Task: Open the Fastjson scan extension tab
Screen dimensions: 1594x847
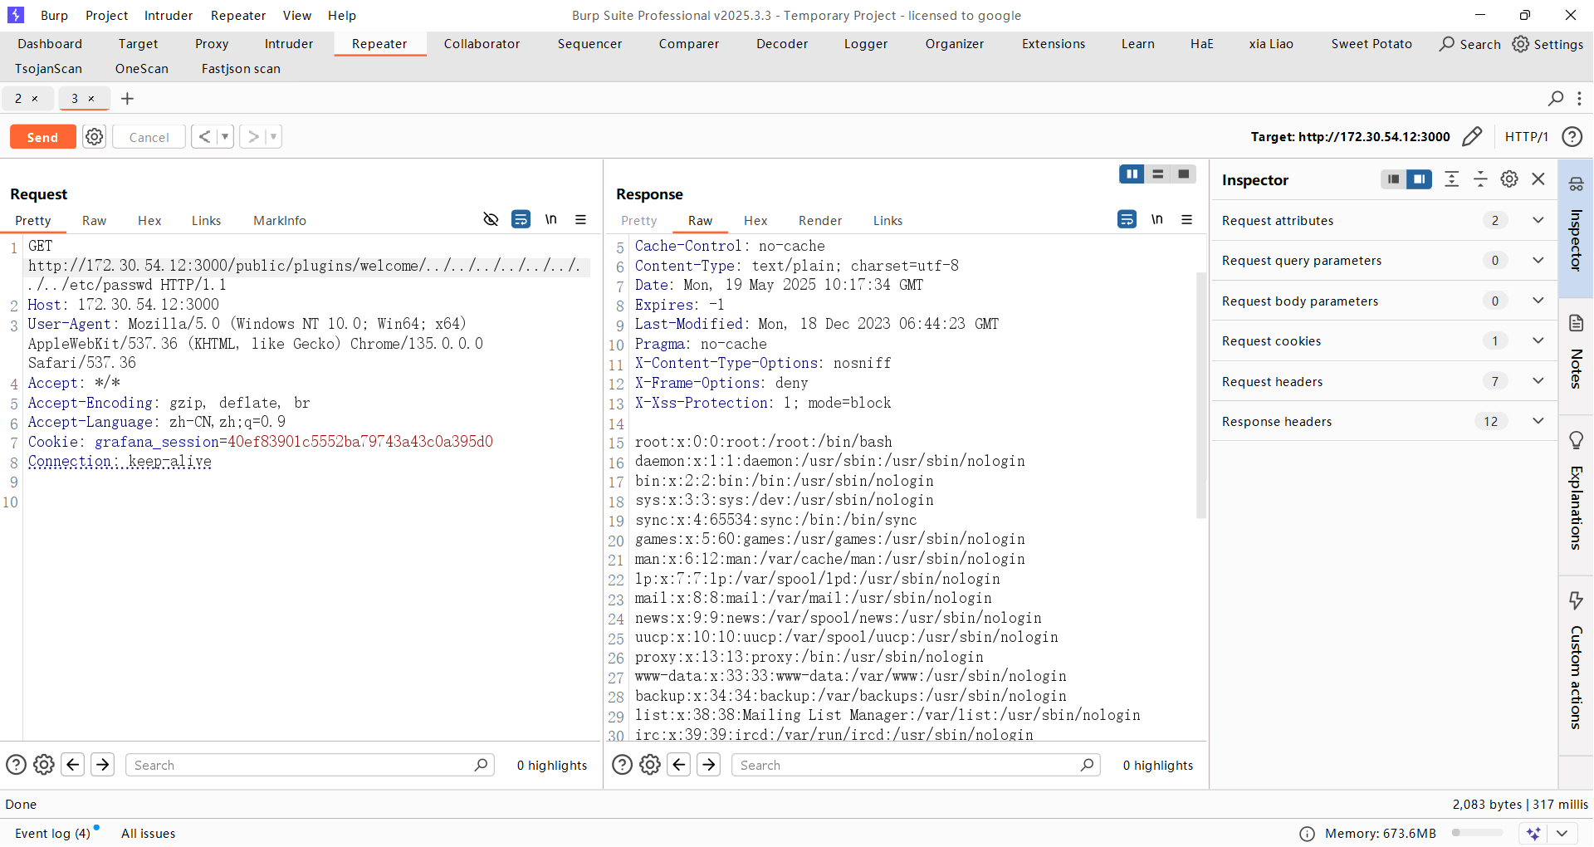Action: pos(241,68)
